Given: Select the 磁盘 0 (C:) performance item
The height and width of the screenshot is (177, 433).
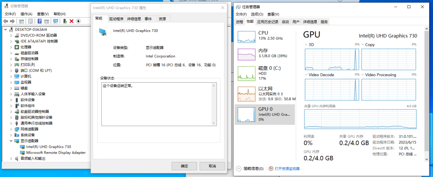Looking at the screenshot, I should pos(265,73).
